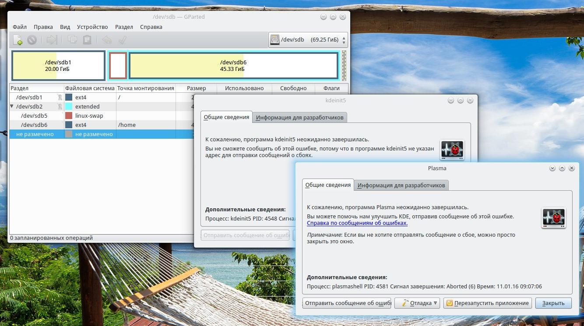584x326 pixels.
Task: Click the copy partition icon in GParted toolbar
Action: pyautogui.click(x=72, y=40)
